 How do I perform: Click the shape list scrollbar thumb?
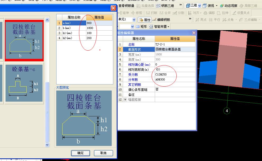47,112
